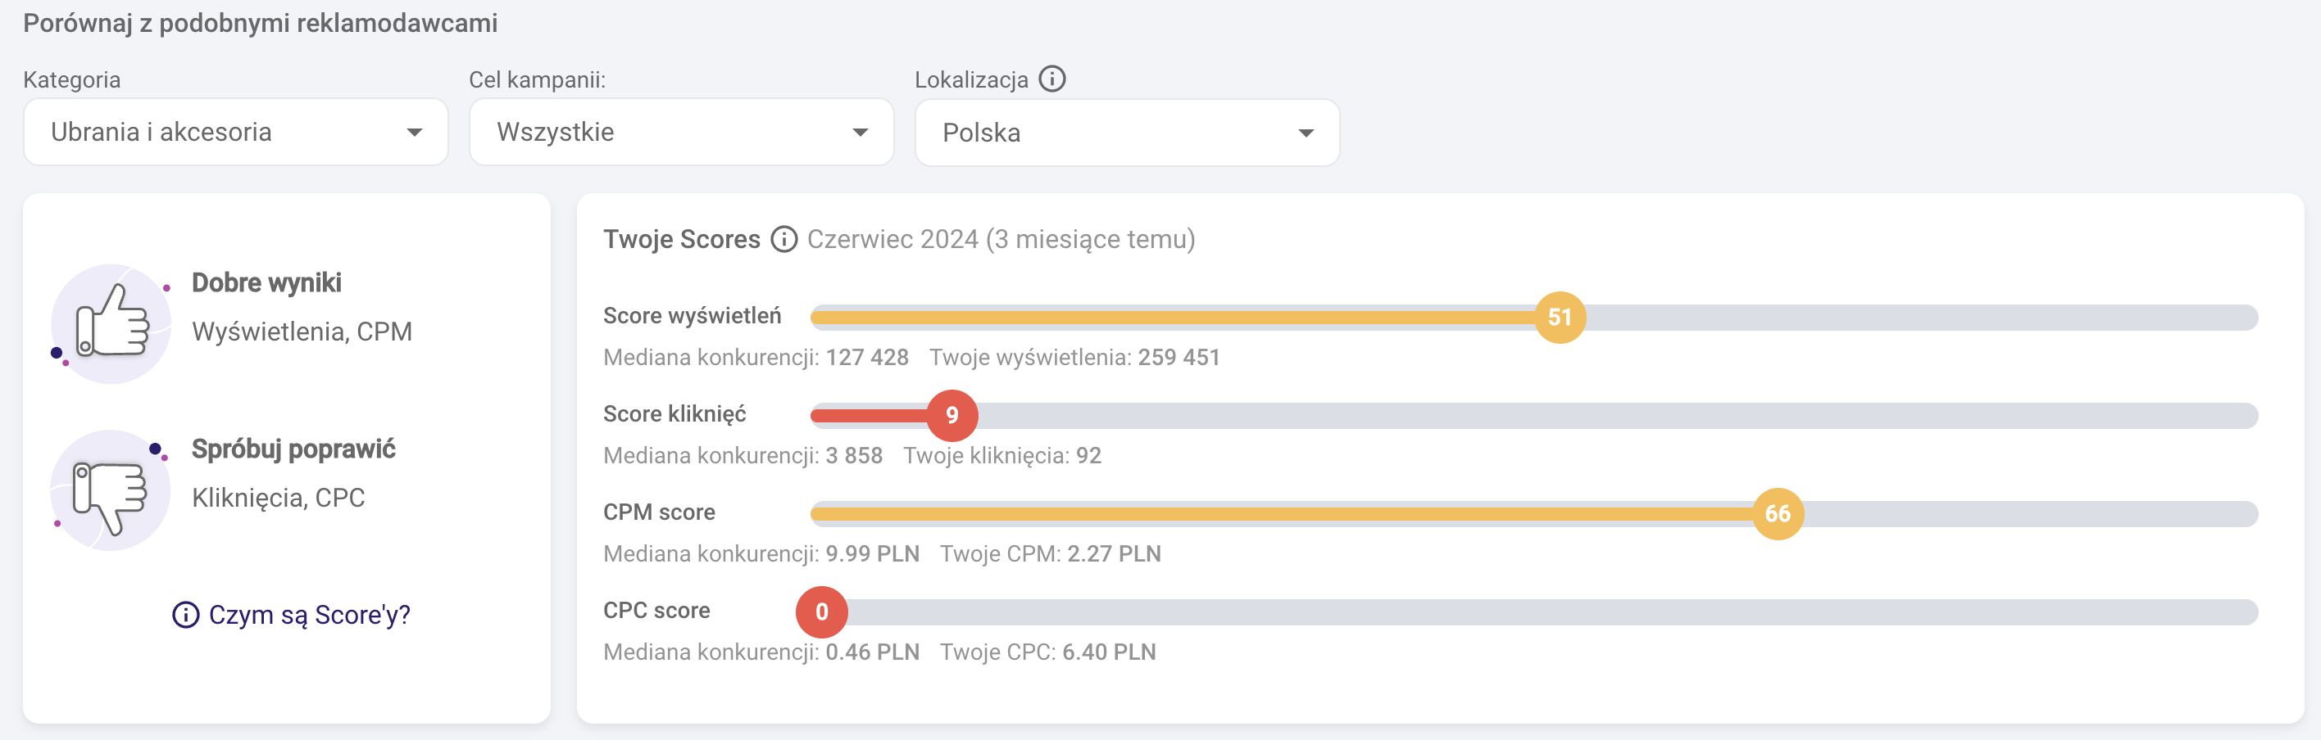Click the Twoje Scores info icon
Image resolution: width=2321 pixels, height=740 pixels.
(x=784, y=240)
